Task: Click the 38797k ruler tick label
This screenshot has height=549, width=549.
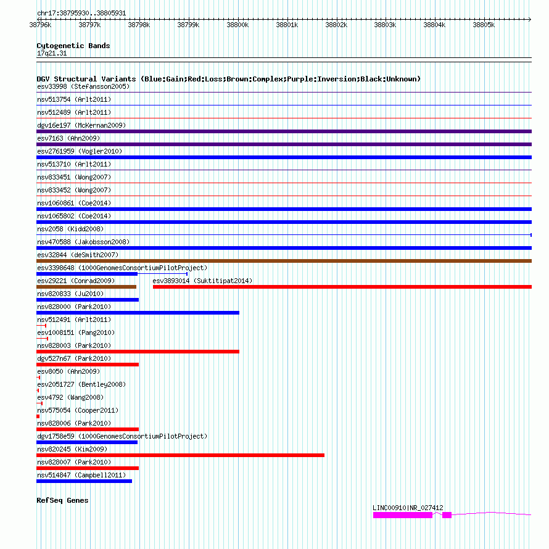Action: 89,25
